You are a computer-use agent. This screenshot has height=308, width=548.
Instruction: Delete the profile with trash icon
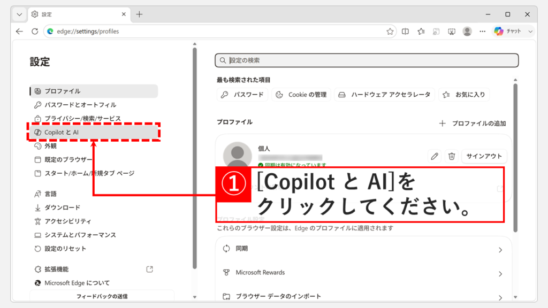[x=452, y=156]
